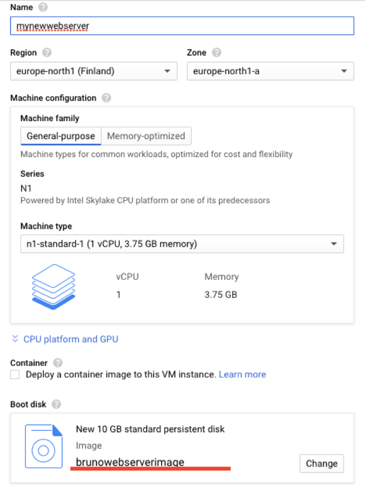Click the Container help question icon
Screen dimensions: 365x492
[x=58, y=363]
